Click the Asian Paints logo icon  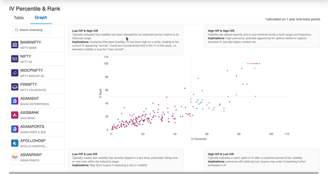15,157
